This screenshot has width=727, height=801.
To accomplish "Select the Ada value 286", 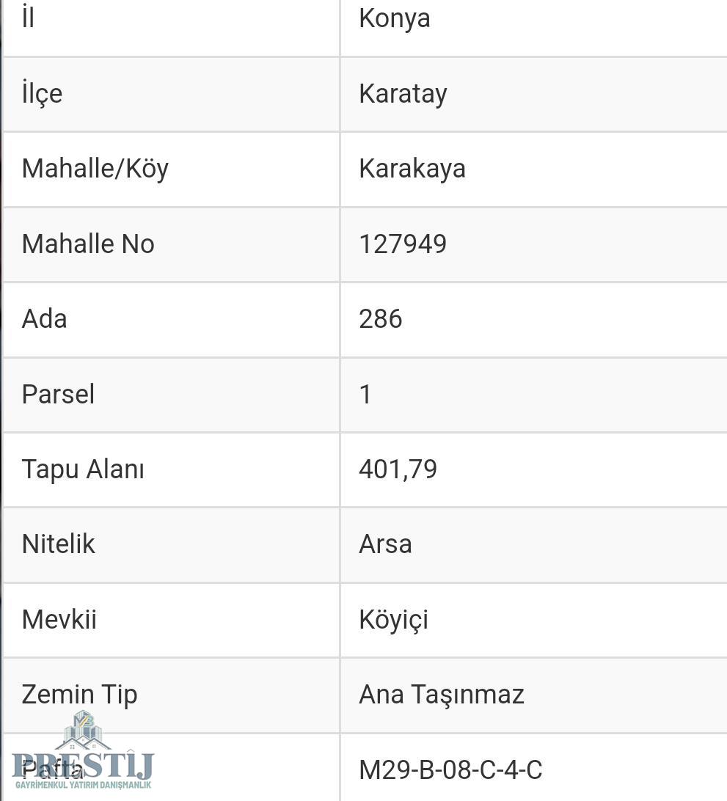I will click(381, 319).
